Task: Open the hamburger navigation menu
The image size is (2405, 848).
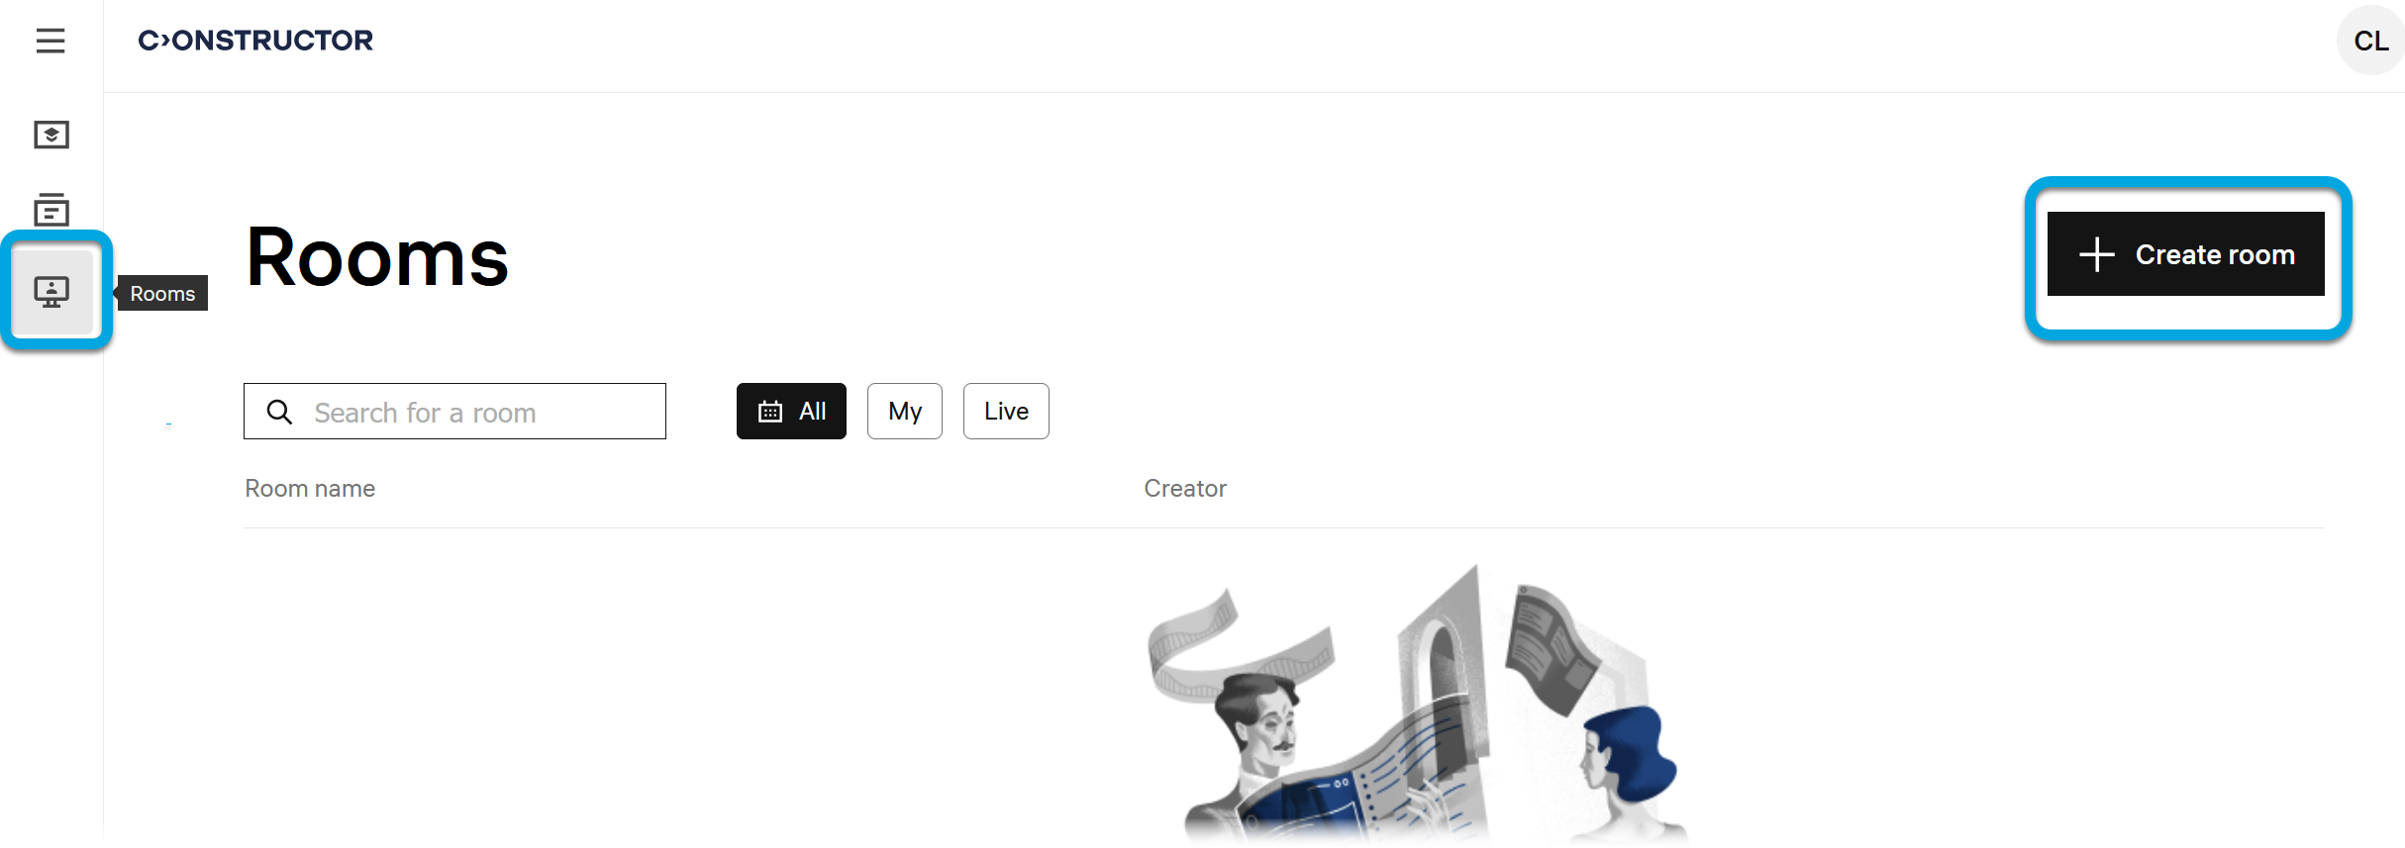Action: click(50, 41)
